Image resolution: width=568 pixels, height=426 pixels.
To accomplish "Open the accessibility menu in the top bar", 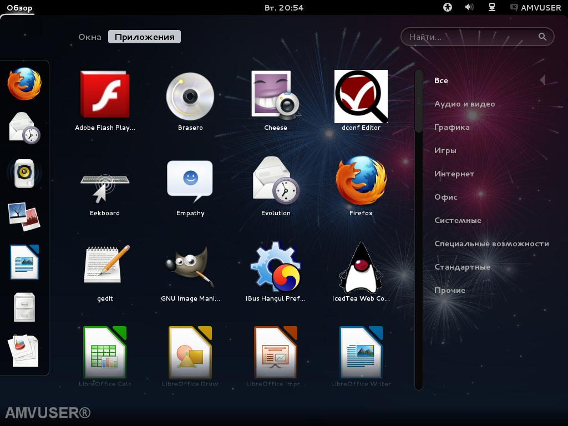I will point(448,7).
